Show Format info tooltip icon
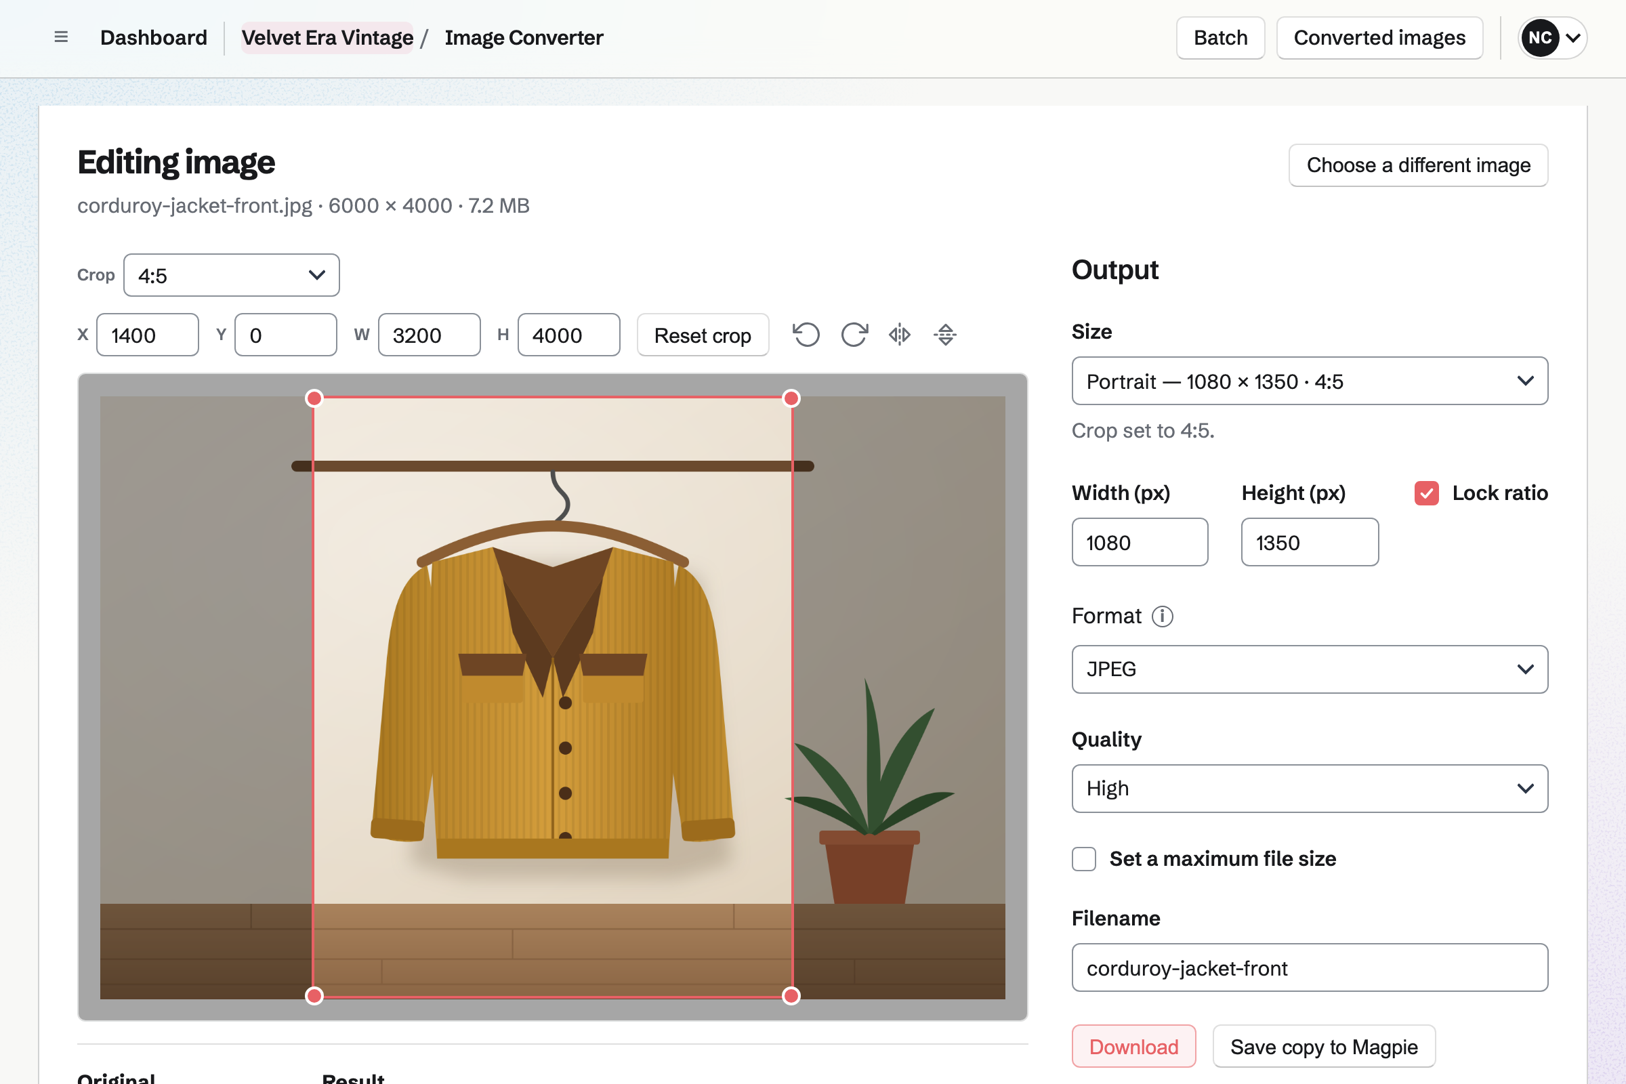The image size is (1626, 1084). click(x=1162, y=616)
